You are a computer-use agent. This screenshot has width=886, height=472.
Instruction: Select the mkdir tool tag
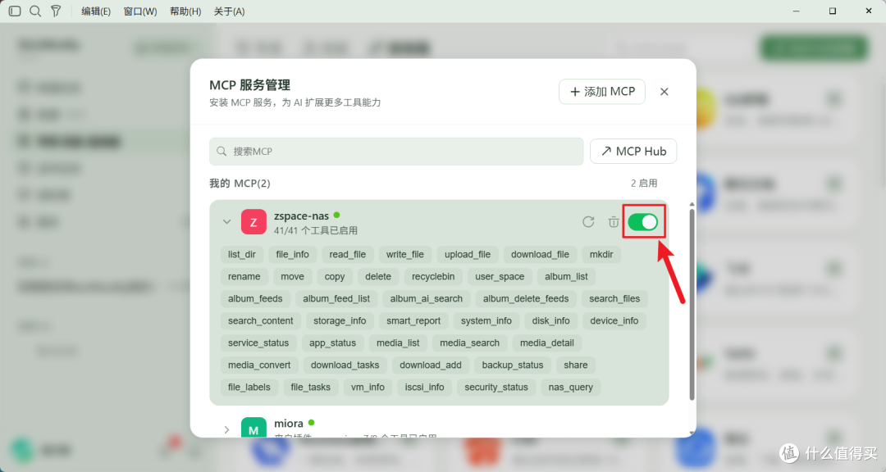pos(601,255)
